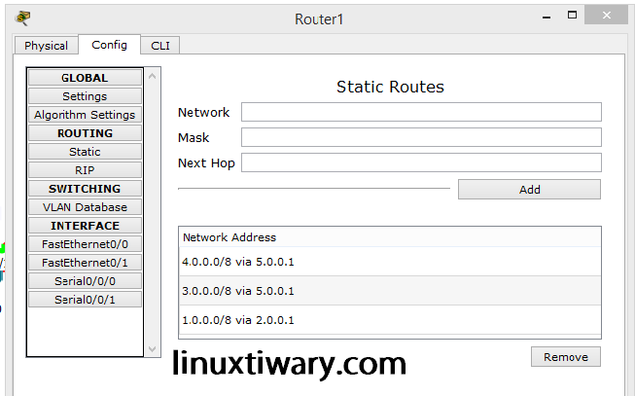Focus the Mask text field
Image resolution: width=635 pixels, height=396 pixels.
tap(421, 137)
